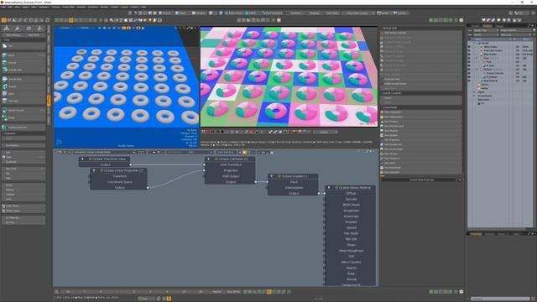
Task: Click command input field in bottom bar
Action: coord(500,299)
